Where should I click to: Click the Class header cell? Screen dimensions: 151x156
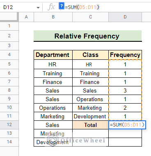coord(90,55)
